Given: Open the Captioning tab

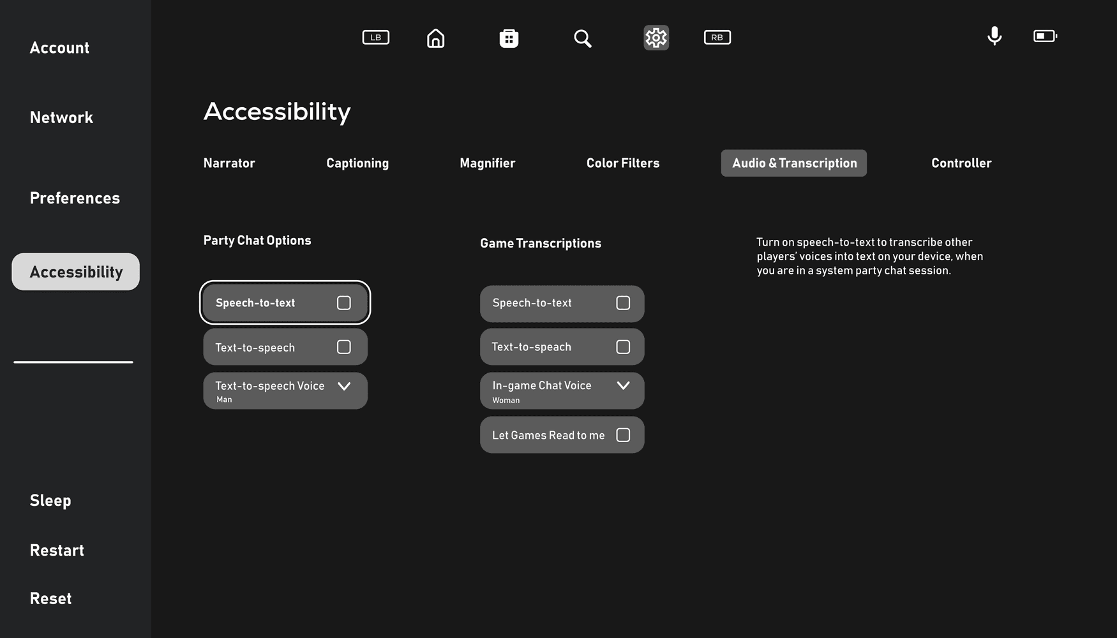Looking at the screenshot, I should pos(357,163).
